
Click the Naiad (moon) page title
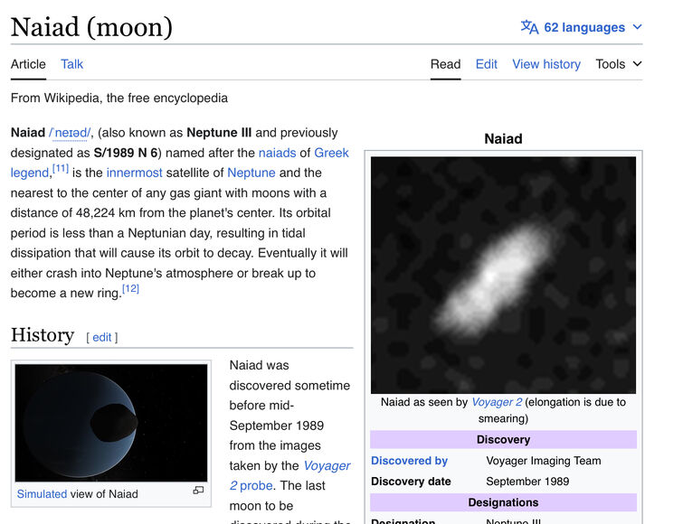tap(91, 27)
